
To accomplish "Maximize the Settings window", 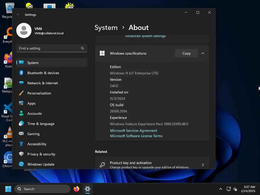I will coord(198,12).
